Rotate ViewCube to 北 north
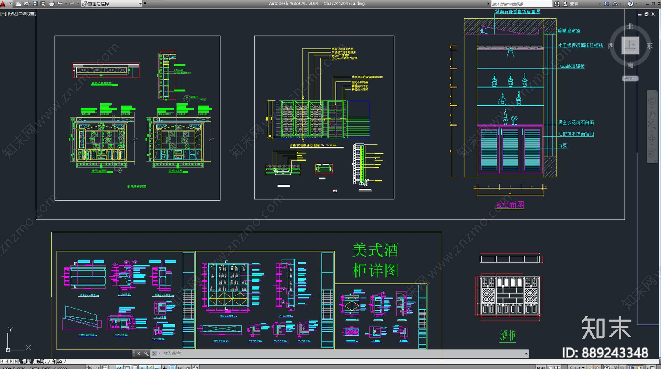 click(630, 26)
